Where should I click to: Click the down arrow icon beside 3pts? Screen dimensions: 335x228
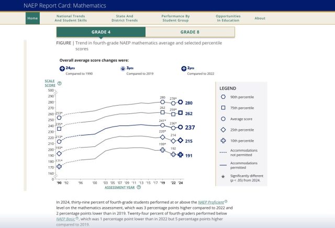(123, 68)
